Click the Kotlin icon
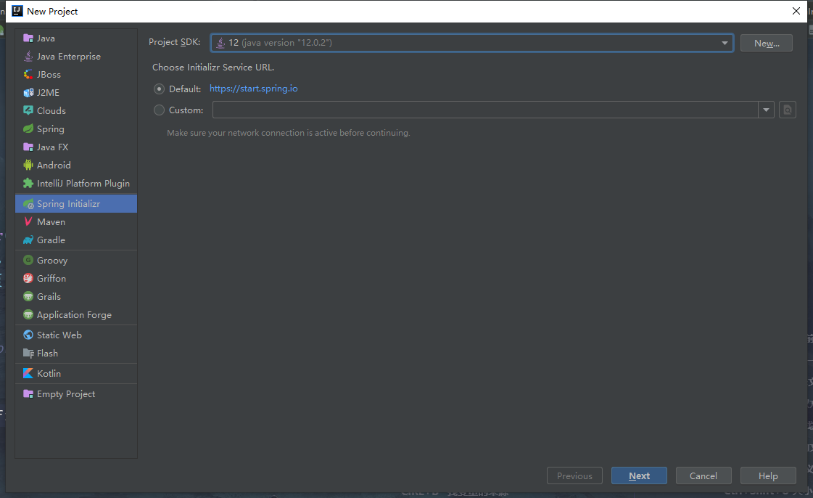This screenshot has height=498, width=813. tap(28, 373)
